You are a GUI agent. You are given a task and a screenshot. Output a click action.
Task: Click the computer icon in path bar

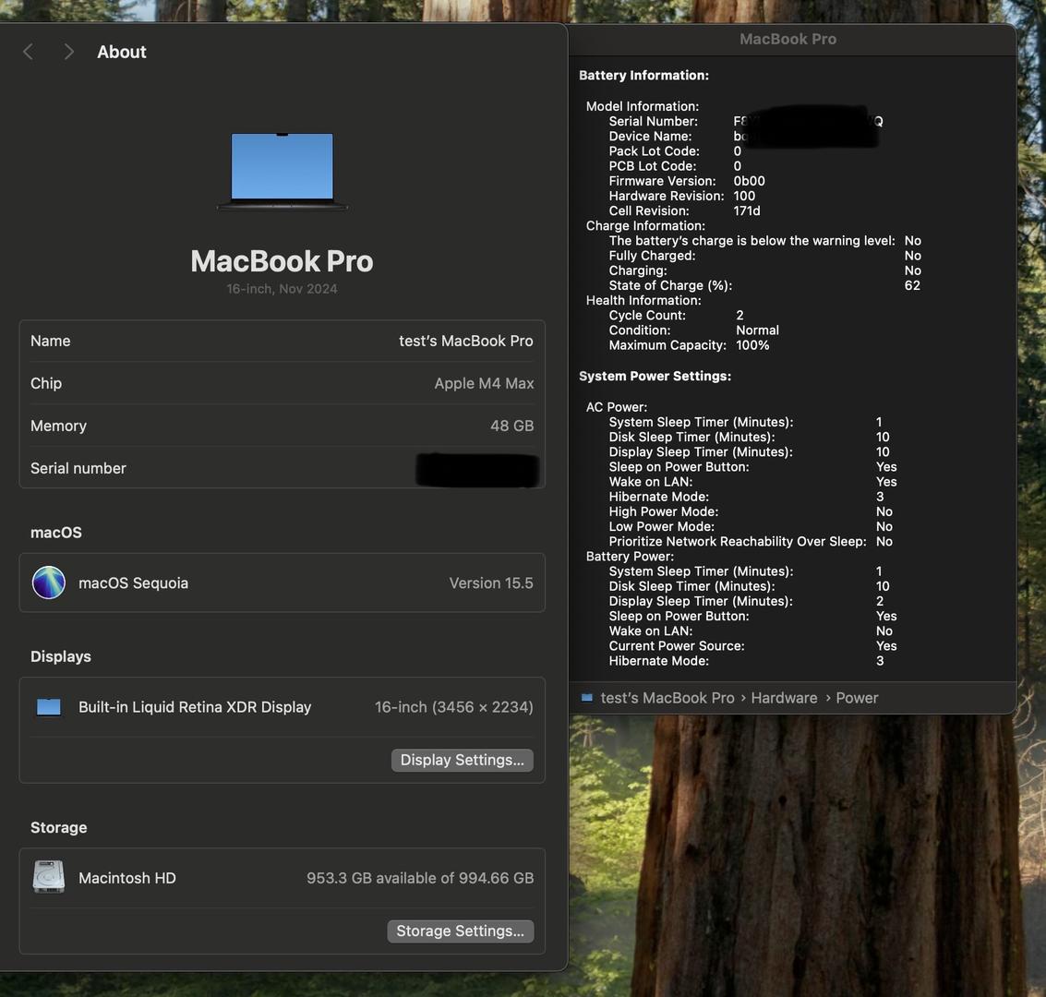tap(587, 698)
